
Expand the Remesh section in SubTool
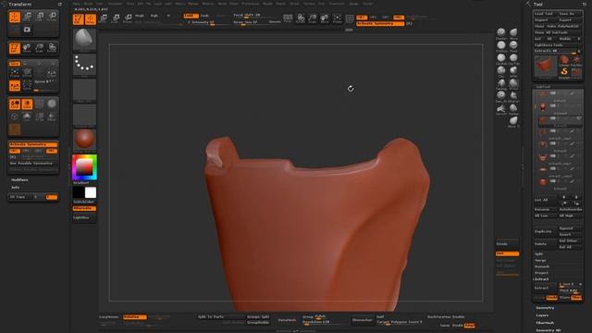pyautogui.click(x=542, y=266)
